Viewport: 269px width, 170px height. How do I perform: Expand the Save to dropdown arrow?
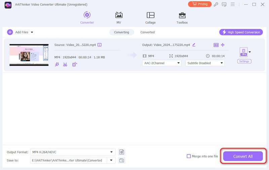click(x=111, y=160)
